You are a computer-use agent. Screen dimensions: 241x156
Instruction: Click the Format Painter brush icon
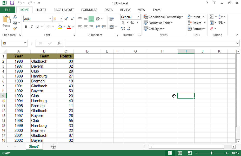coord(15,29)
